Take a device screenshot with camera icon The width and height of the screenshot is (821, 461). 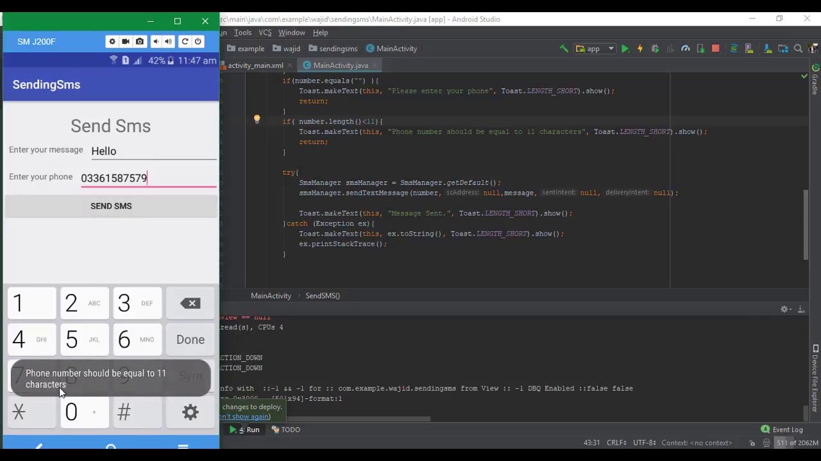[x=140, y=42]
